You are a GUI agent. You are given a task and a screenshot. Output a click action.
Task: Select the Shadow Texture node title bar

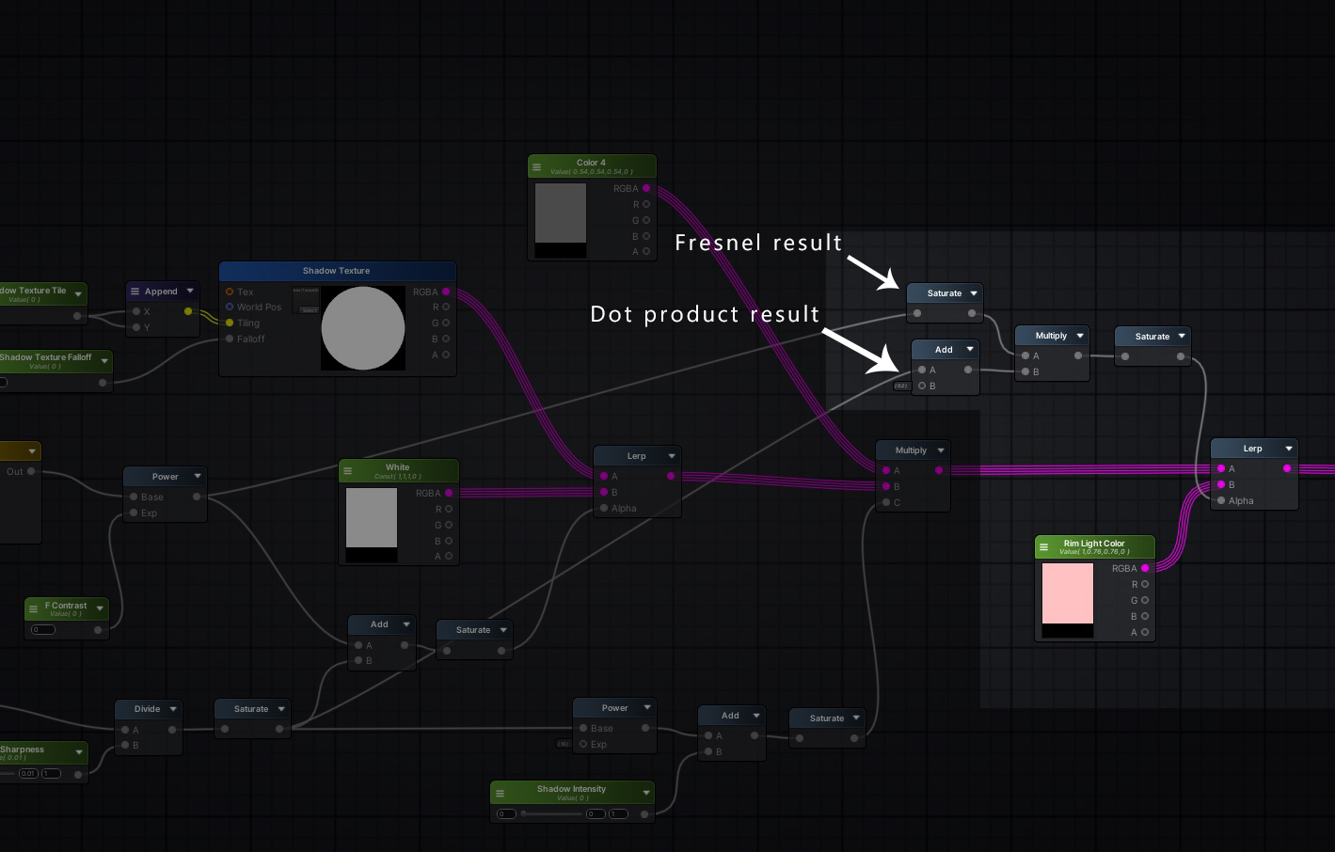coord(337,271)
